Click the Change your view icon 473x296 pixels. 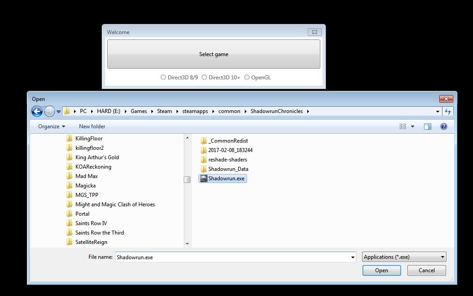(402, 126)
